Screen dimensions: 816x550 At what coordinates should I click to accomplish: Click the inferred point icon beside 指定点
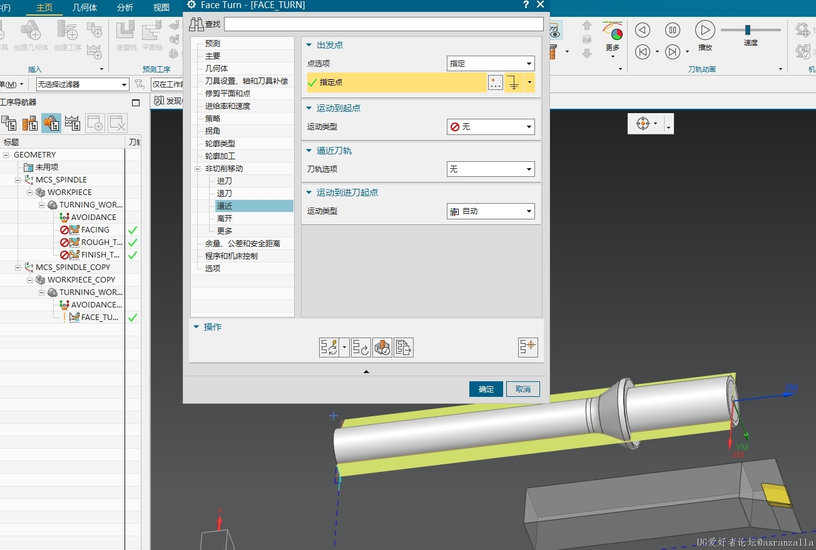[x=514, y=82]
